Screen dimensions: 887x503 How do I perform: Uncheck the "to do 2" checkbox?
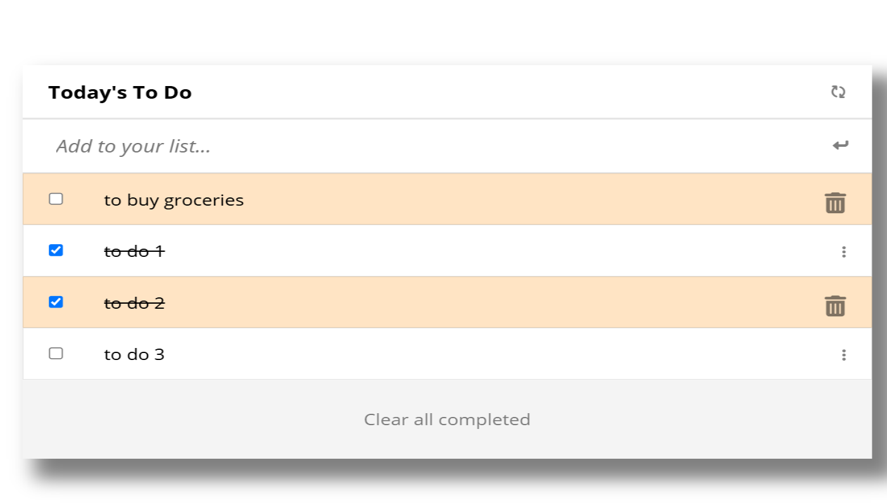(x=56, y=302)
